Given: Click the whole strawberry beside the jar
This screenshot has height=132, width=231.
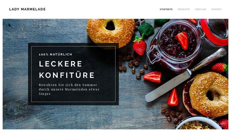Looking at the screenshot, I should 140,46.
